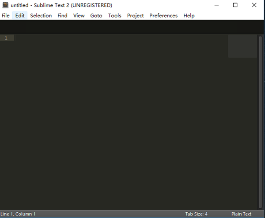
Task: Open the File menu
Action: [6, 15]
